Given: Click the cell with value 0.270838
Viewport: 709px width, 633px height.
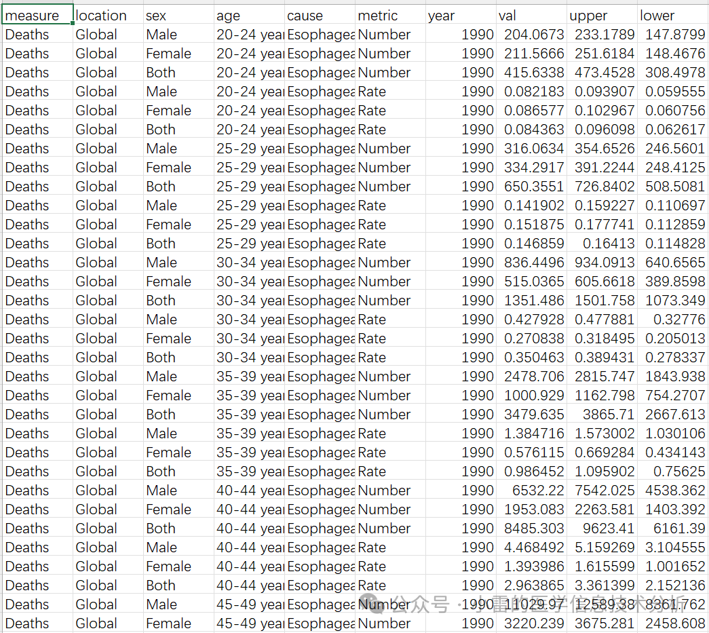Looking at the screenshot, I should pos(531,338).
